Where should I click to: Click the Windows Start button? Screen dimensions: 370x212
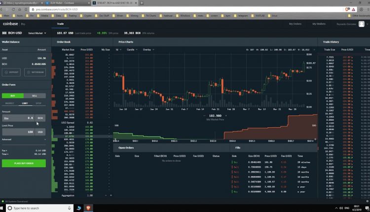click(x=2, y=208)
